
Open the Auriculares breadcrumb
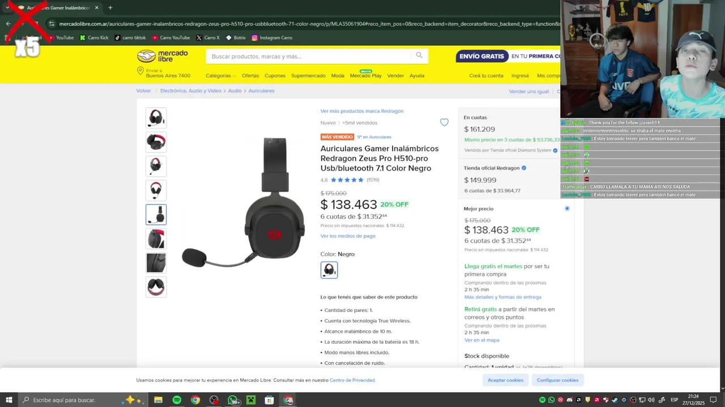pyautogui.click(x=261, y=91)
